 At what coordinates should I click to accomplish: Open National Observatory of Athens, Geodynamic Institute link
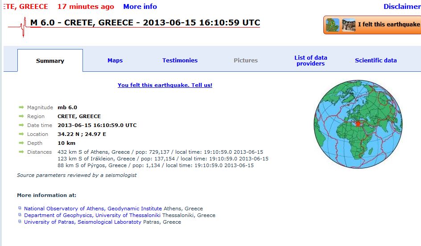point(93,209)
